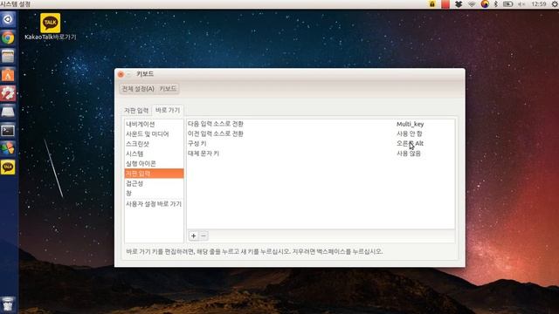The width and height of the screenshot is (559, 314).
Task: Click the plus button to add shortcut
Action: click(194, 235)
